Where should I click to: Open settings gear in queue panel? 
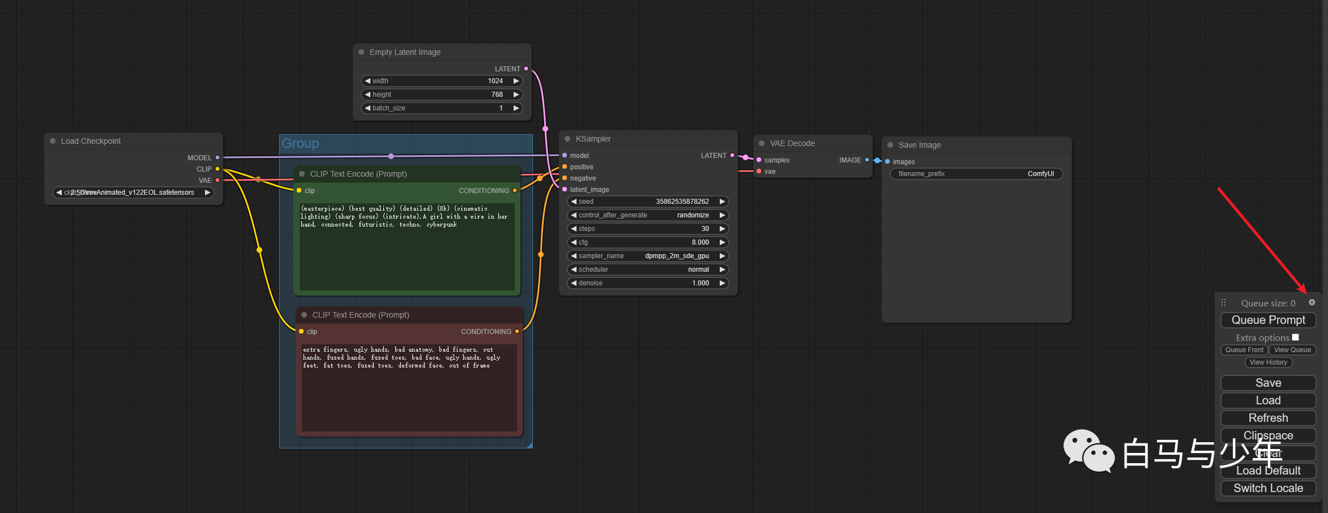point(1312,302)
